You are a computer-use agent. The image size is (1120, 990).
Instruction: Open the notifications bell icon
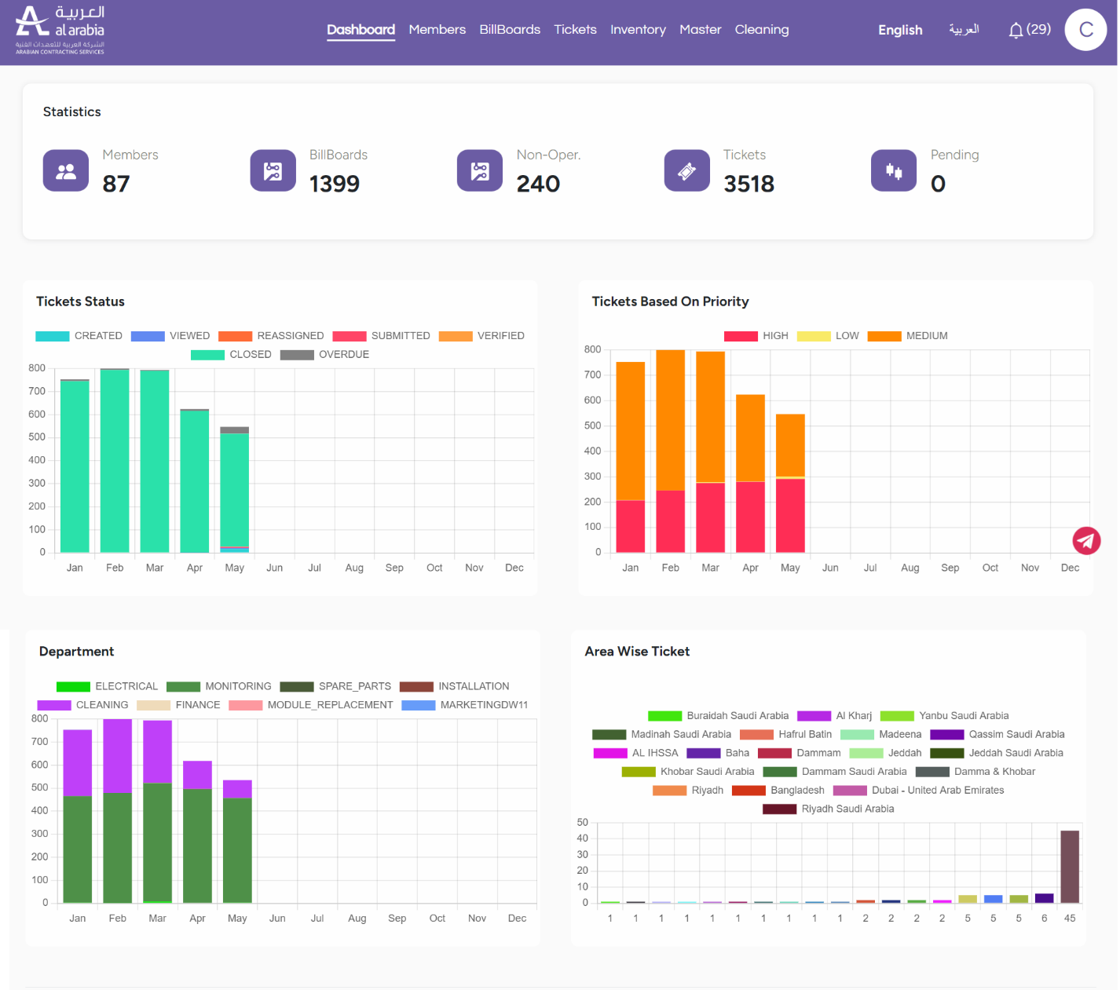1016,30
